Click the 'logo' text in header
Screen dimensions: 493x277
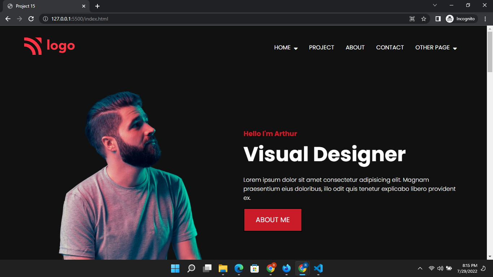(61, 46)
